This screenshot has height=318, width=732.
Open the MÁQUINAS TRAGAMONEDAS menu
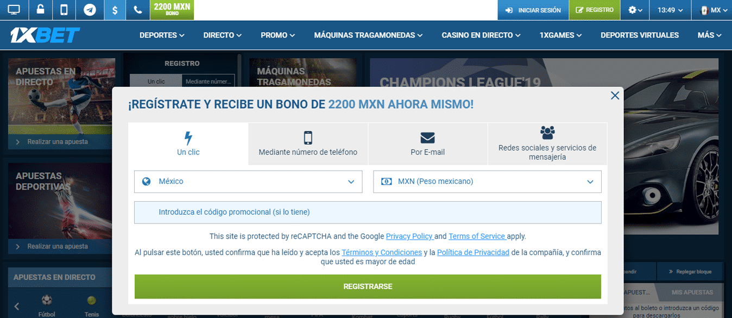tap(368, 35)
